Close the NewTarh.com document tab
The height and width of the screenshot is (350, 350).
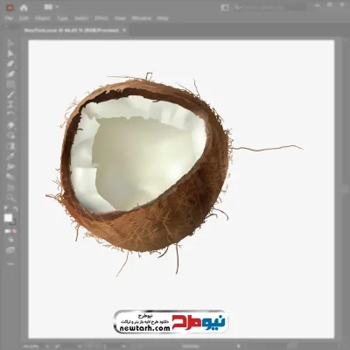[124, 30]
